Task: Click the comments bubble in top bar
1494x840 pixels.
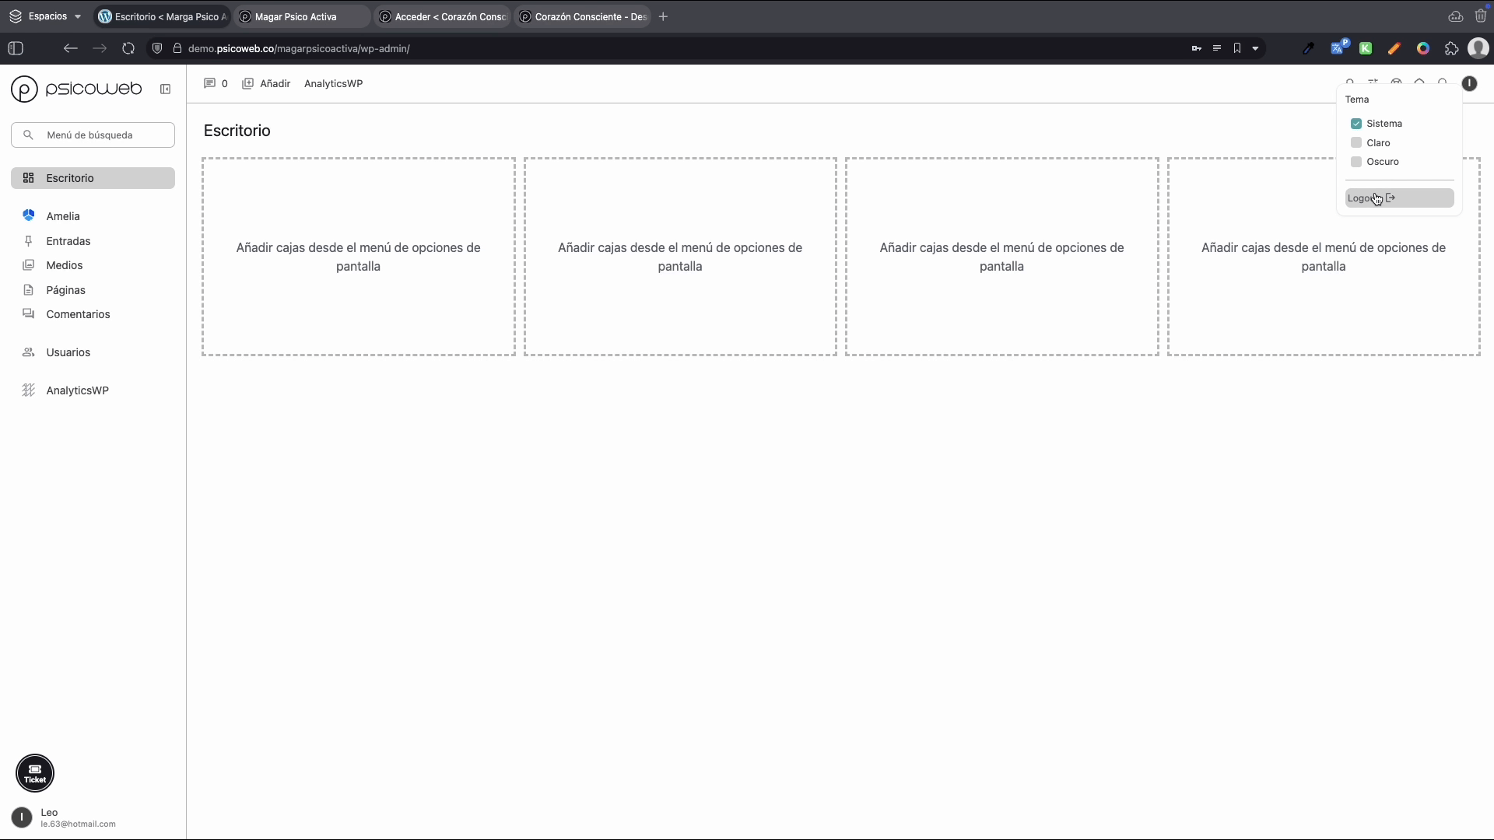Action: [209, 83]
